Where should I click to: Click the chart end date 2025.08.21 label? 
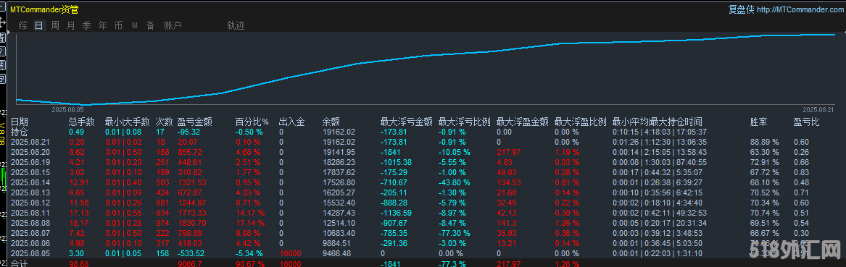tap(818, 109)
